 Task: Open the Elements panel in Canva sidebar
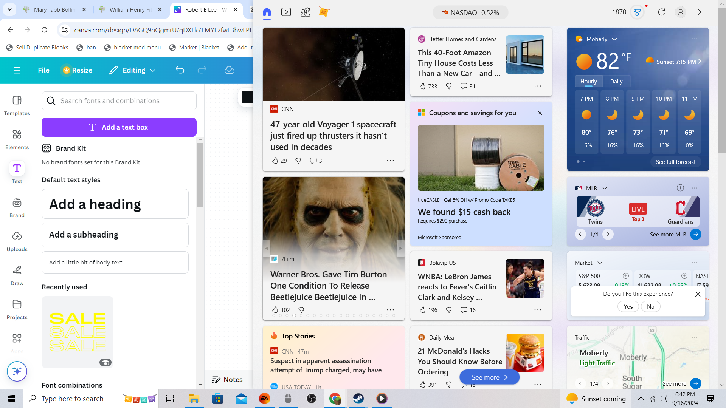pyautogui.click(x=17, y=140)
